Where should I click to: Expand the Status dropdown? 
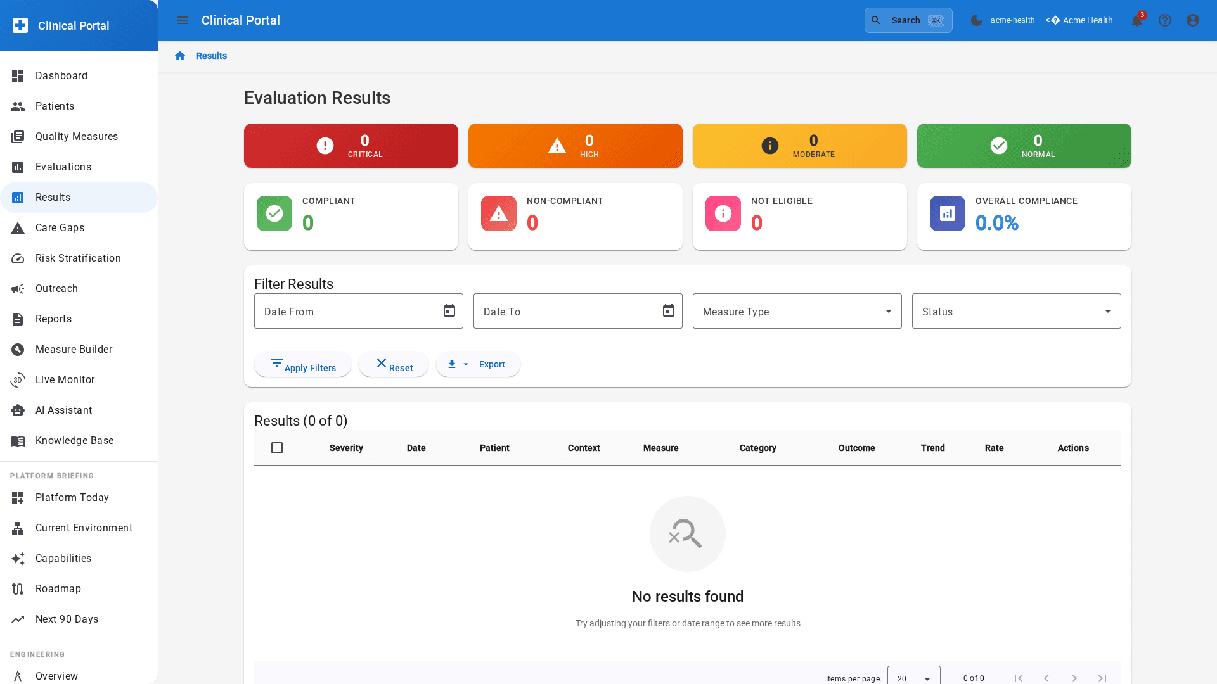[x=1016, y=311]
